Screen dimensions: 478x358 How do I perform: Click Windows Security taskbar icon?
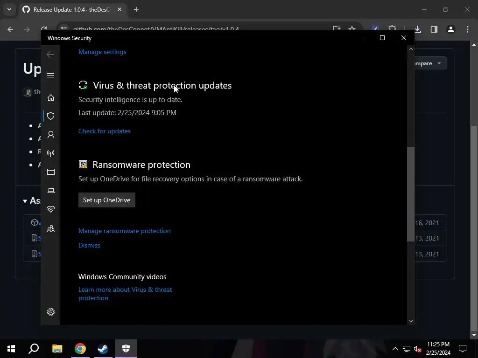[126, 349]
